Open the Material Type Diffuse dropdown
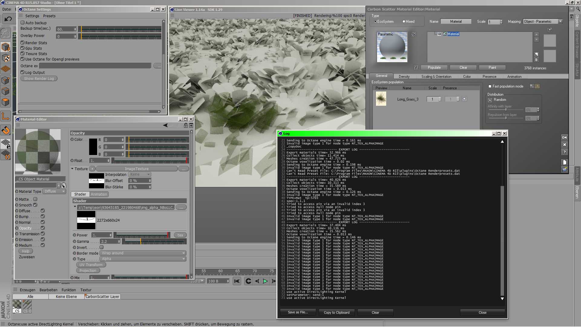 tap(55, 191)
